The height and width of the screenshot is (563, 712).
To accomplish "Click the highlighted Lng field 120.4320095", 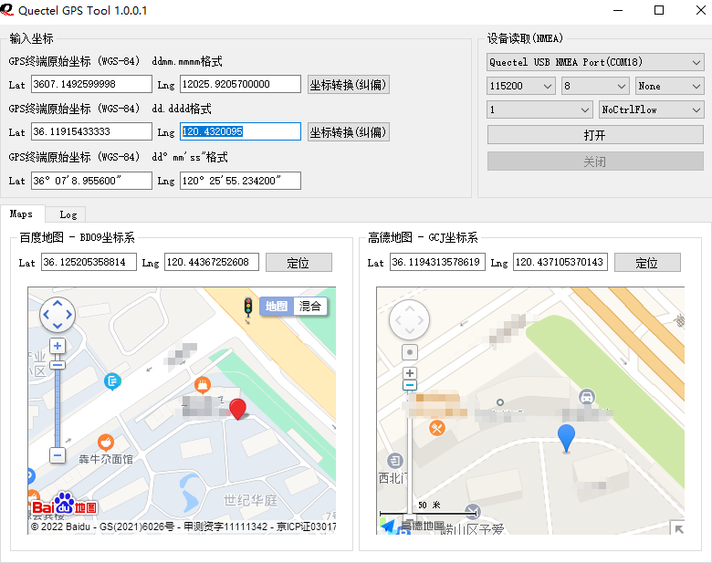I will point(240,131).
